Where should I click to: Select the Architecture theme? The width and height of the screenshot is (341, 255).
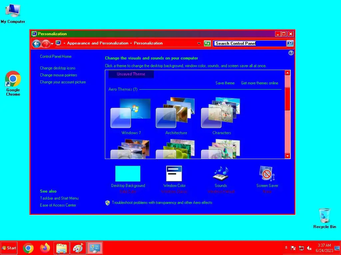point(176,117)
